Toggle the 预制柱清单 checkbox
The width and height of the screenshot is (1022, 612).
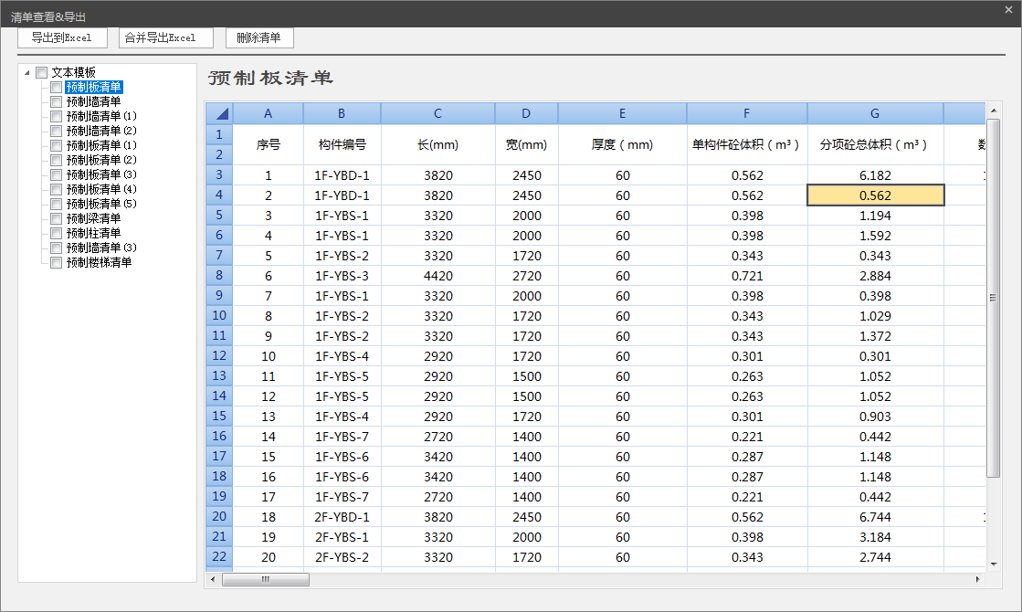57,234
